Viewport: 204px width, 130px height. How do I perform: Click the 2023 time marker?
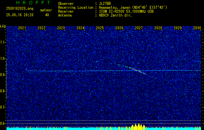pos(61,28)
